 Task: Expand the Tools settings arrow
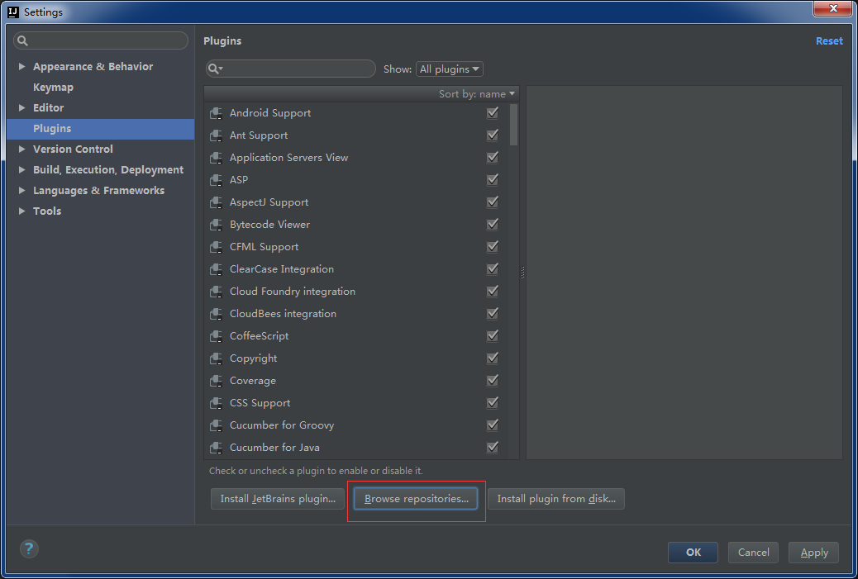point(21,211)
